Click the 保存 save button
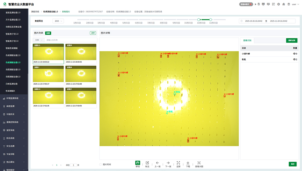This screenshot has width=302, height=171. (x=292, y=164)
